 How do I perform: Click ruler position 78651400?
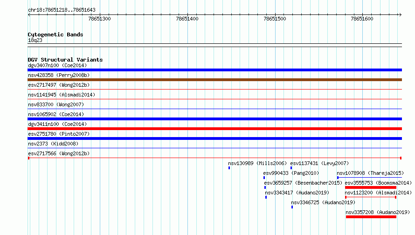[x=187, y=19]
